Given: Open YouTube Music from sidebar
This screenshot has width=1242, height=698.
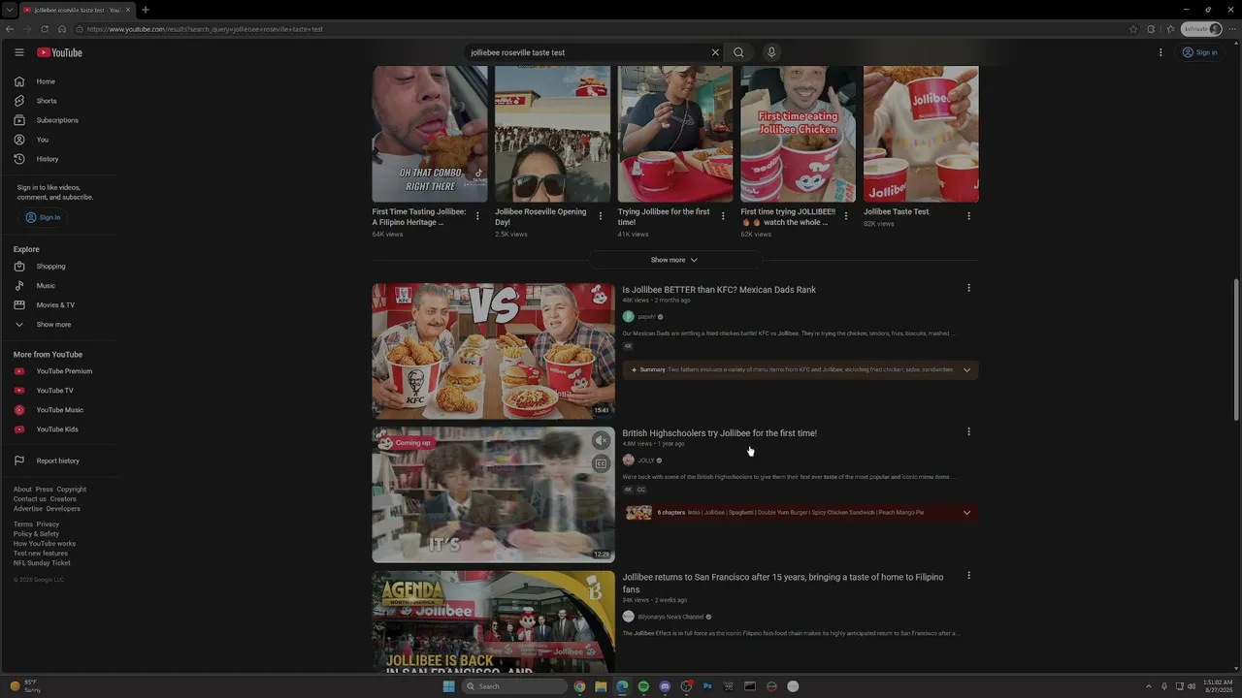Looking at the screenshot, I should 60,410.
